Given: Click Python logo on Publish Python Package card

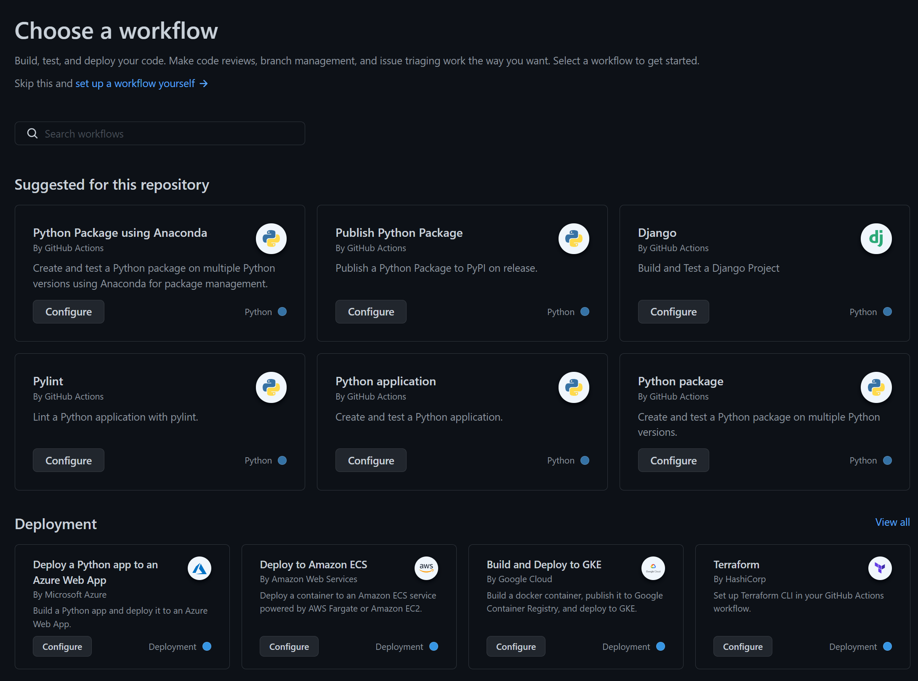Looking at the screenshot, I should click(x=574, y=238).
